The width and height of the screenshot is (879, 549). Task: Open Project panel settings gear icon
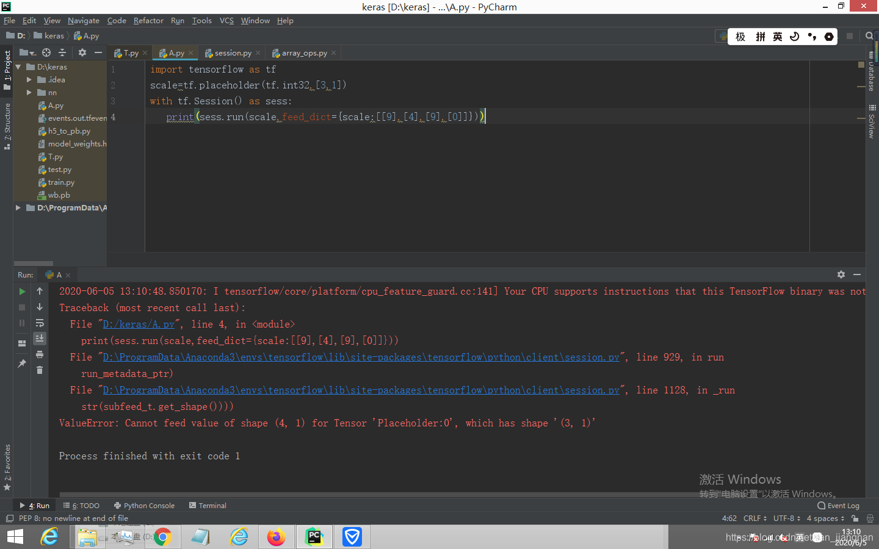tap(82, 53)
